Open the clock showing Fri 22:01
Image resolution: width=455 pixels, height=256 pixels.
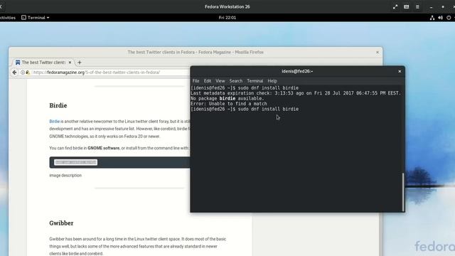(227, 17)
